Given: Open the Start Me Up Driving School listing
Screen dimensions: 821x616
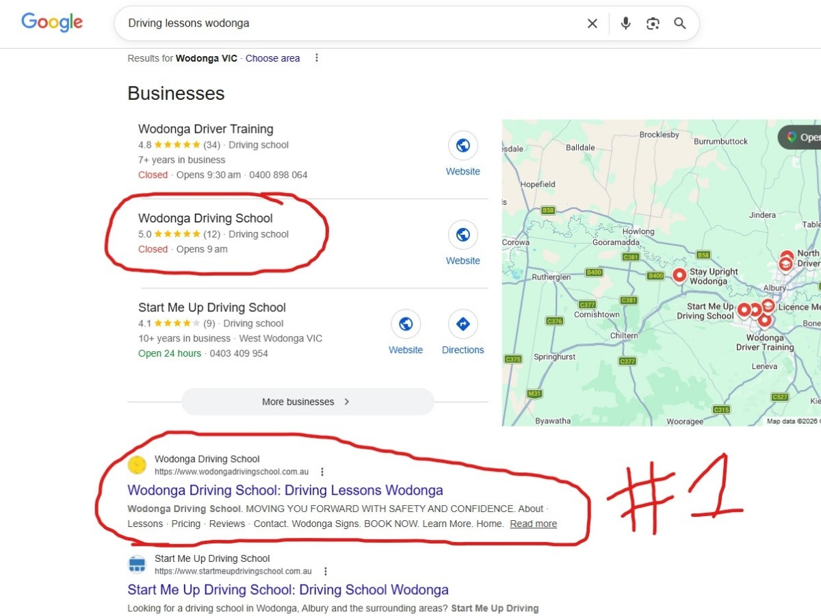Looking at the screenshot, I should (x=212, y=307).
